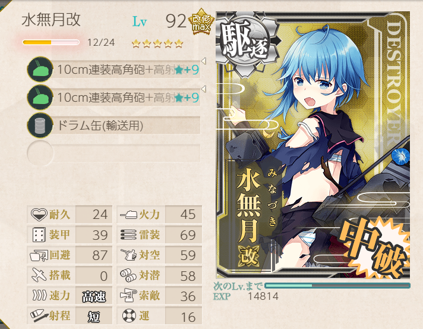Click the lifebuoy icon beside 運

pyautogui.click(x=129, y=315)
